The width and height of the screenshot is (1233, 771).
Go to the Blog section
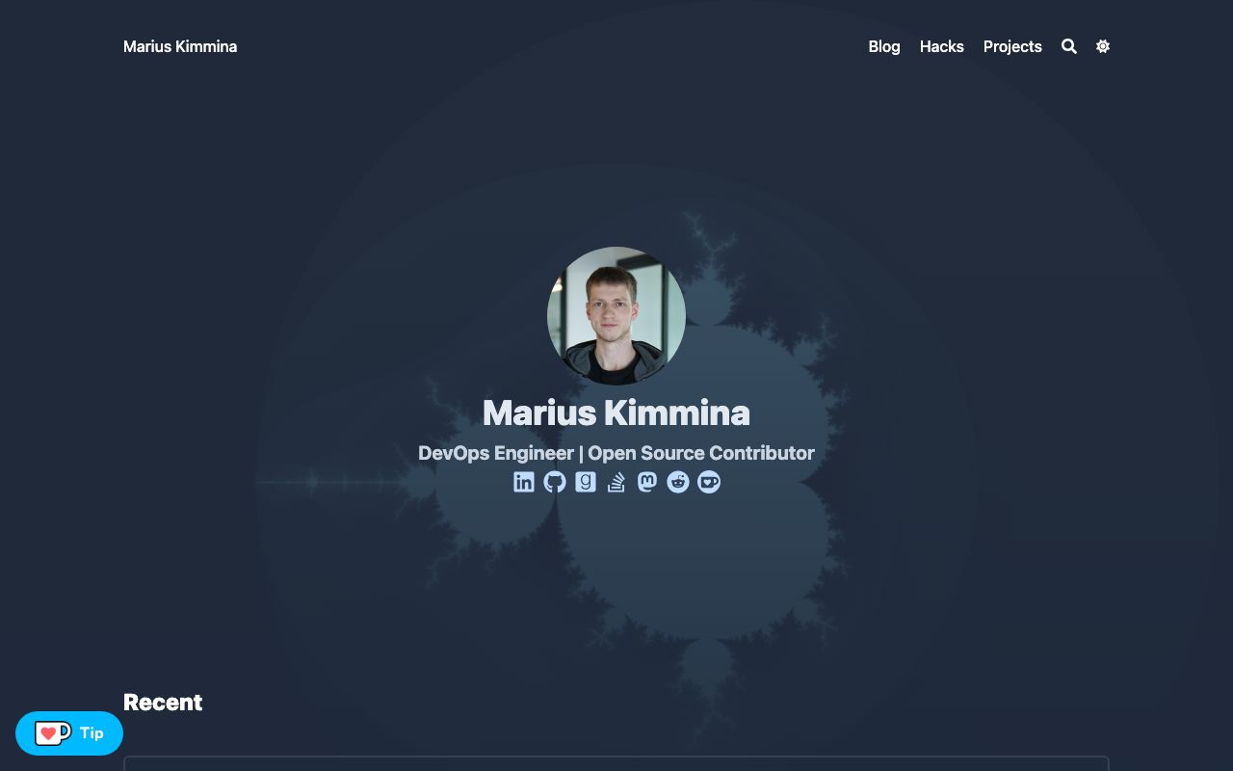tap(884, 46)
